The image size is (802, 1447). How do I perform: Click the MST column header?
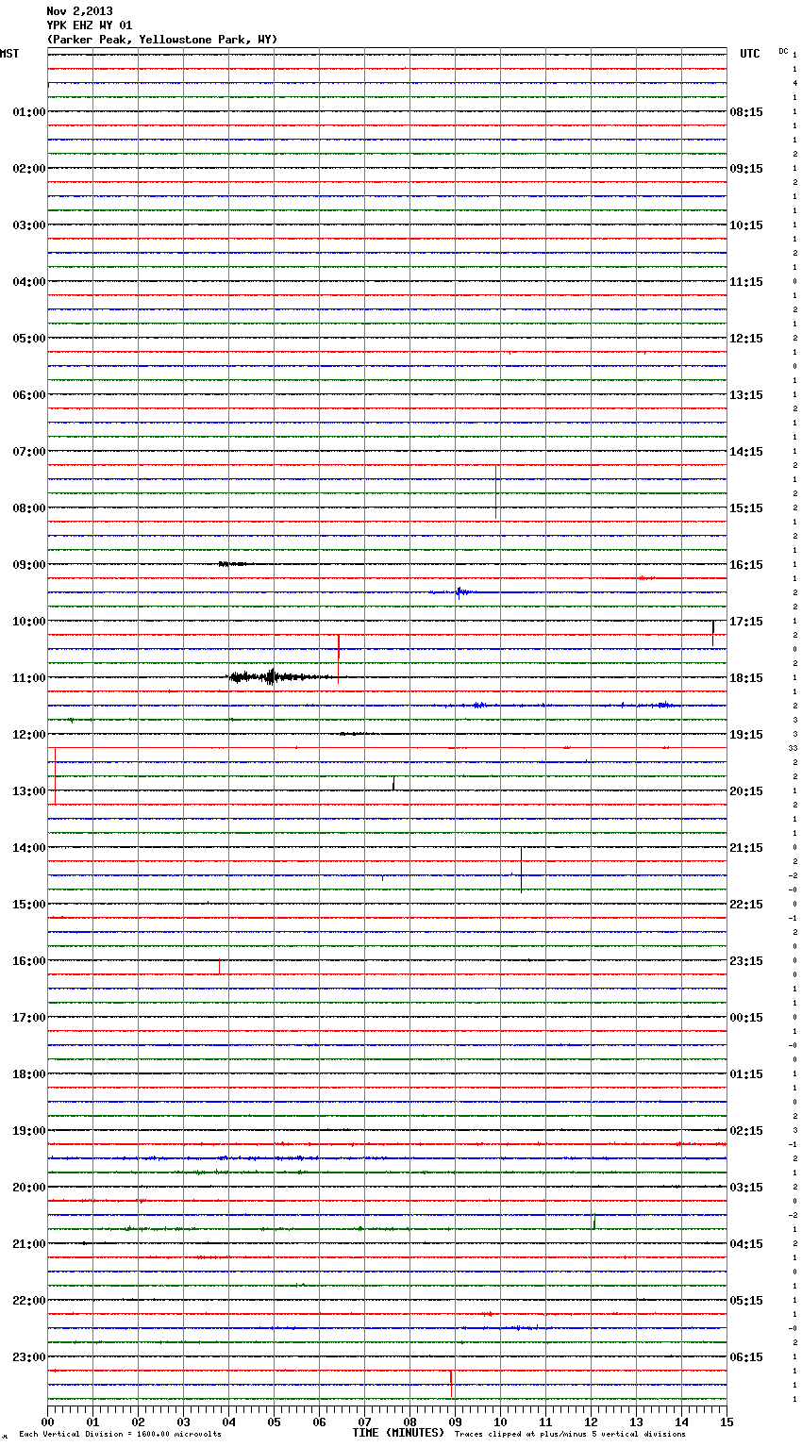(9, 54)
